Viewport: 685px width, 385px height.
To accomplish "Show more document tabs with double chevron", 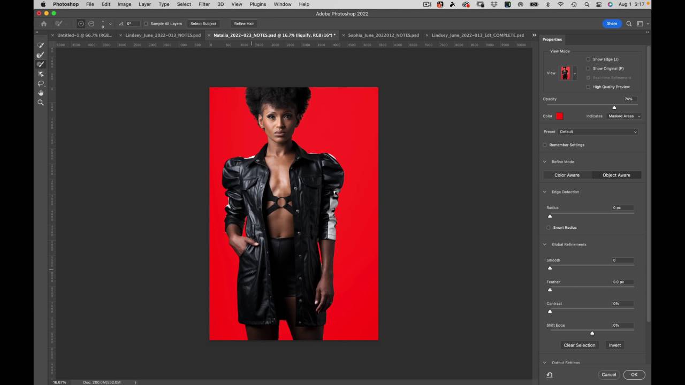I will [534, 35].
